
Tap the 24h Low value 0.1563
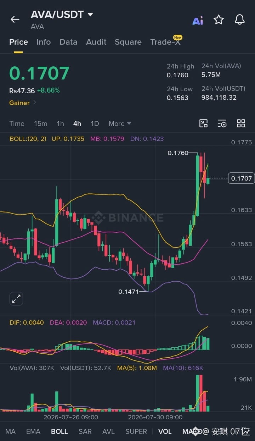[177, 98]
